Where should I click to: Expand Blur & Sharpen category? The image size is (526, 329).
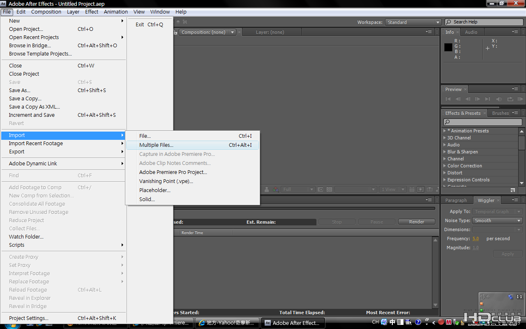[x=445, y=152]
